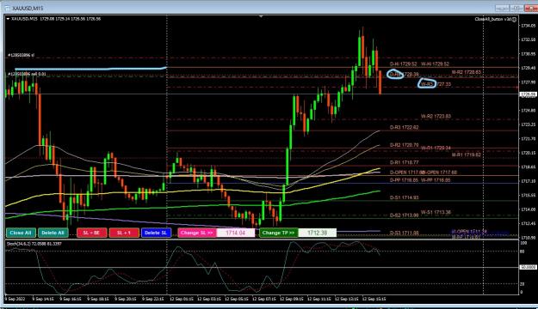Click the M-R1 1719.82 pivot label
The image size is (538, 309).
(466, 155)
